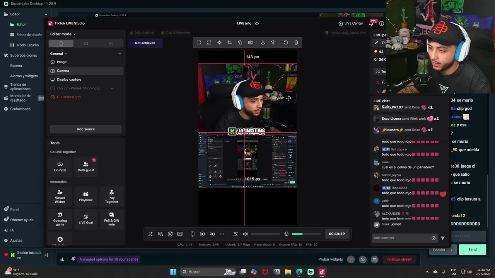This screenshot has height=278, width=495.
Task: Open LIVE info share link
Action: pyautogui.click(x=257, y=23)
